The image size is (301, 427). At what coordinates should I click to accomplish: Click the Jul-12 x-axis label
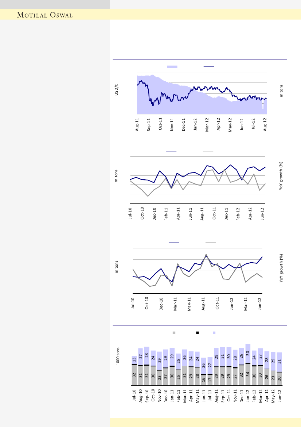pos(254,124)
